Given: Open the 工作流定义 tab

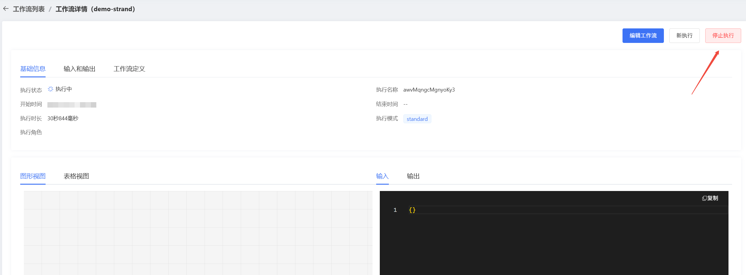Looking at the screenshot, I should coord(129,69).
